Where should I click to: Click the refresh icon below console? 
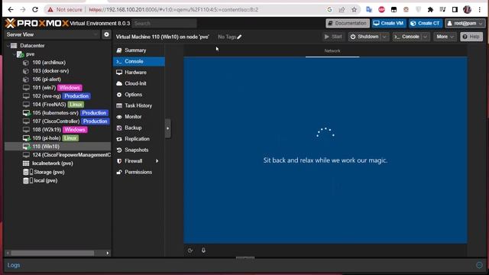[190, 251]
